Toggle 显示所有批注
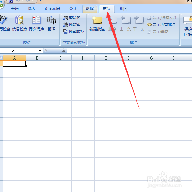The width and height of the screenshot is (192, 192). [161, 25]
